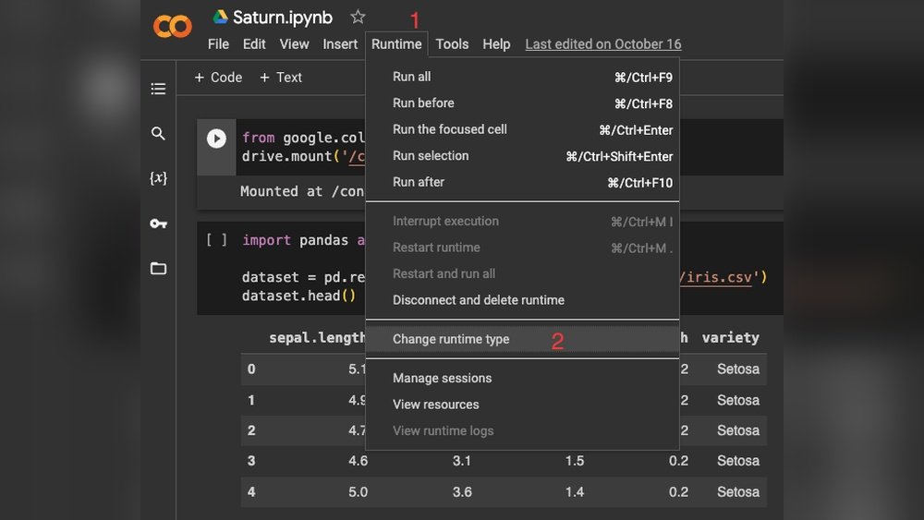Choose Change runtime type
924x520 pixels.
[451, 339]
